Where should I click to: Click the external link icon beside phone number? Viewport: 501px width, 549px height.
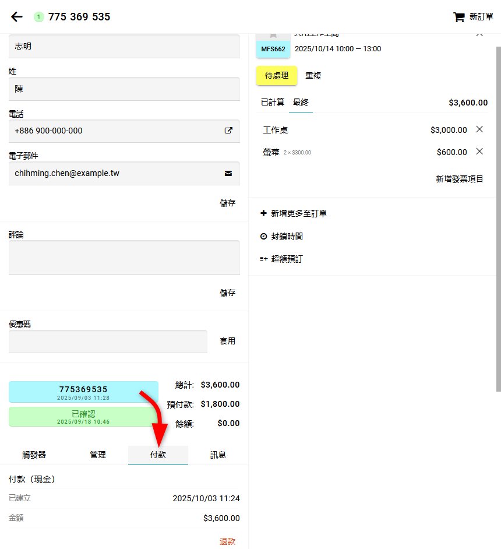228,131
